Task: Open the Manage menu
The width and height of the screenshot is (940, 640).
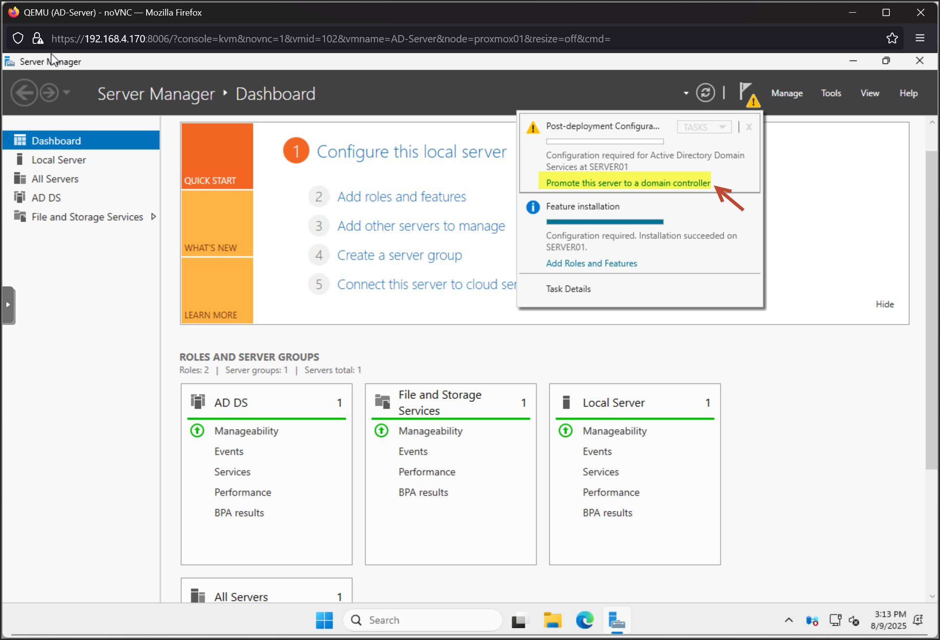Action: click(787, 93)
